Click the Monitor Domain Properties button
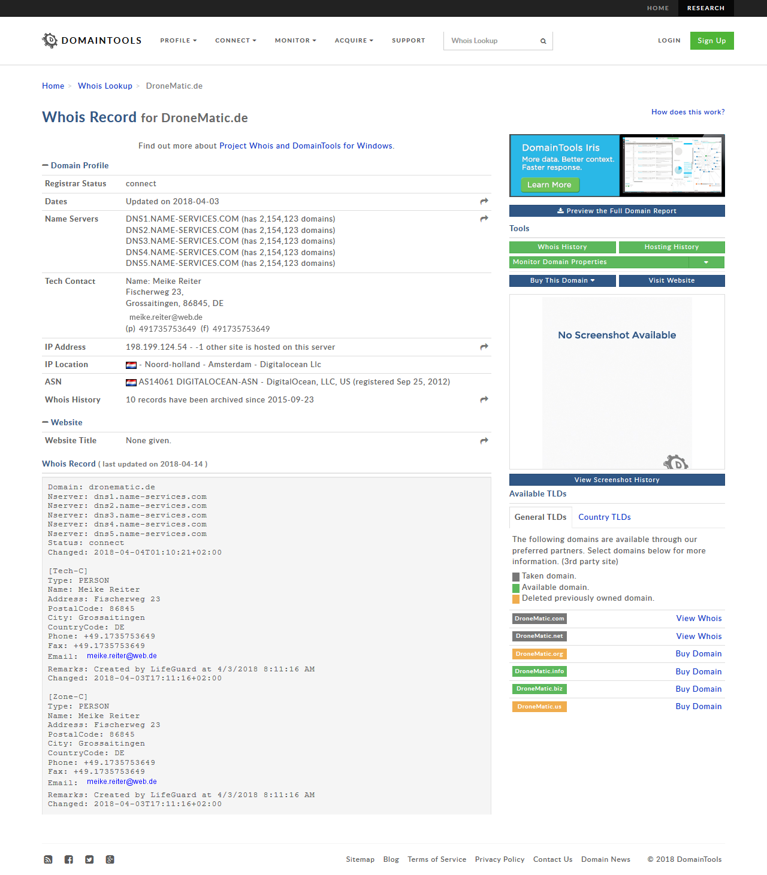767x875 pixels. click(599, 262)
